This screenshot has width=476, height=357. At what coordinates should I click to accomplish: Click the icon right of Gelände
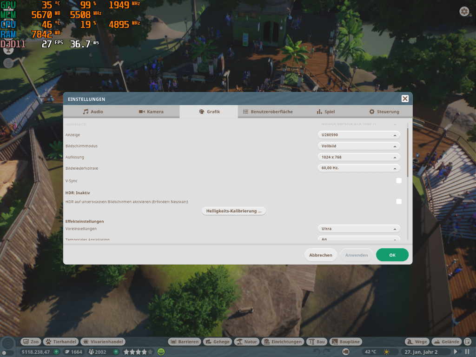[x=468, y=342]
